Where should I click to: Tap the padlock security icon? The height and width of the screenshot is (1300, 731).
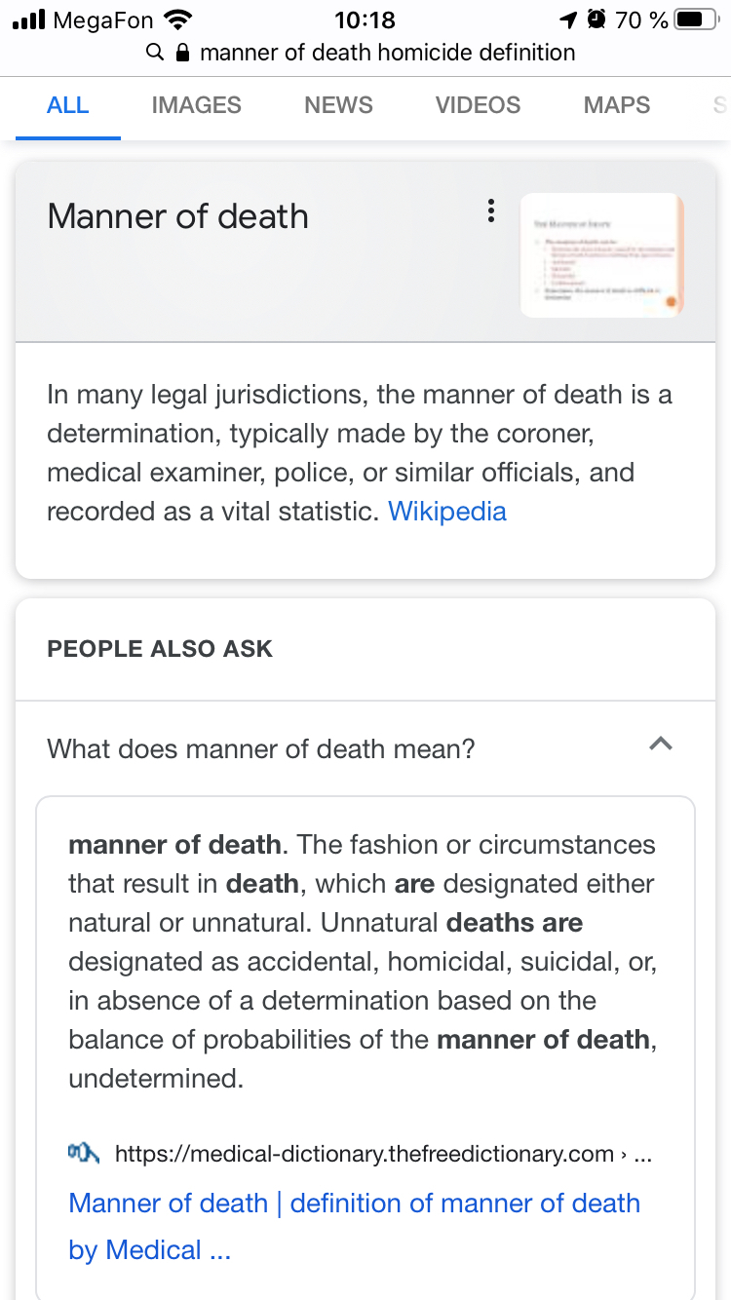(181, 53)
